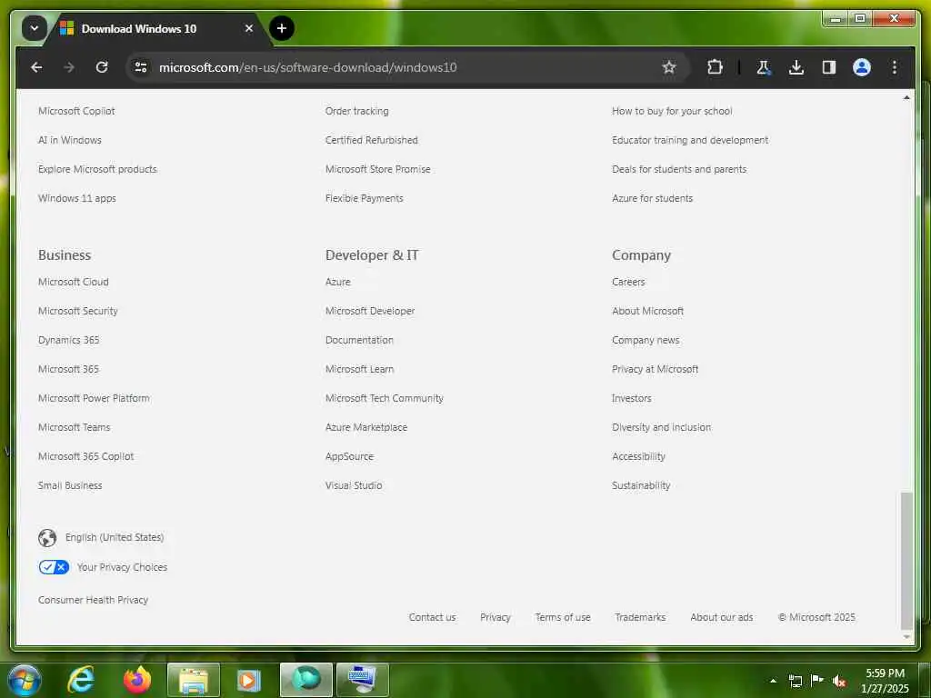The height and width of the screenshot is (698, 931).
Task: Reload the Download Windows 10 page
Action: pos(102,67)
